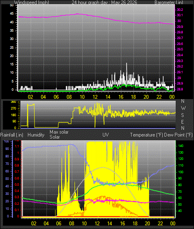Click the 24 hour graph day title
The height and width of the screenshot is (229, 194).
(x=104, y=2)
